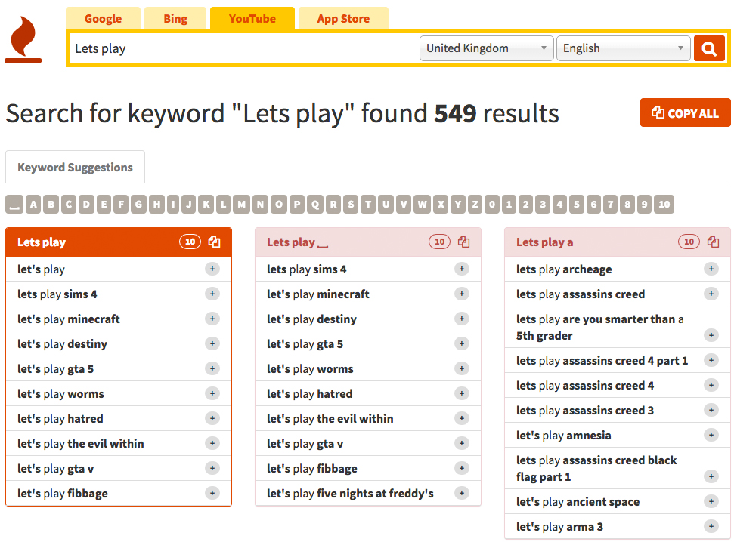Filter by letter Z

(x=475, y=205)
